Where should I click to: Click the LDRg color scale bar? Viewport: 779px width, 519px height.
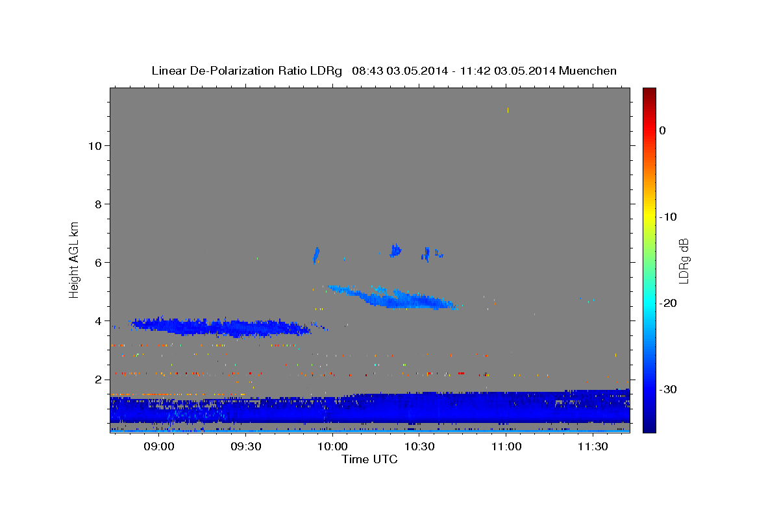pos(649,259)
